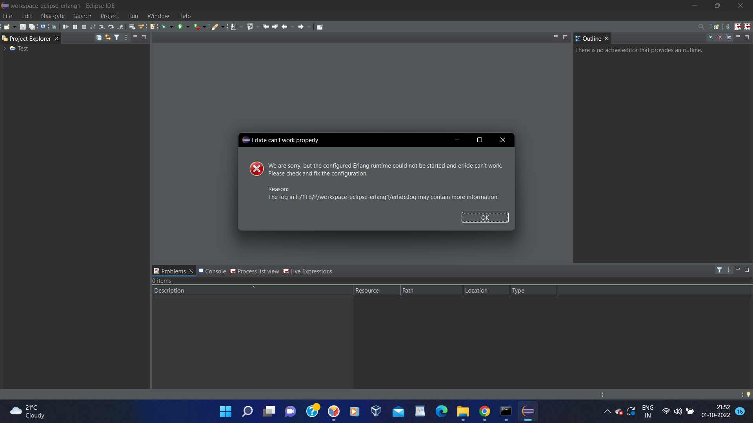Viewport: 753px width, 423px height.
Task: Toggle the green-dot filter in Outline
Action: tap(711, 37)
